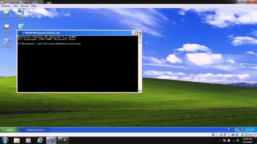This screenshot has height=144, width=257.
Task: Click the C:\WINDOWS\syste... taskbar button
Action: 35,130
